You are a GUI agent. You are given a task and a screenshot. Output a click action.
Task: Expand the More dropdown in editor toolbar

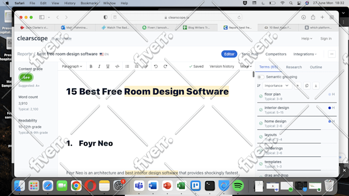pyautogui.click(x=246, y=66)
